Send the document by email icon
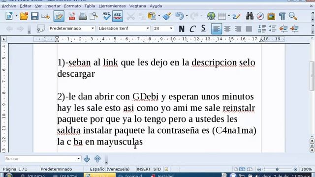This screenshot has width=315, height=177. click(x=46, y=16)
